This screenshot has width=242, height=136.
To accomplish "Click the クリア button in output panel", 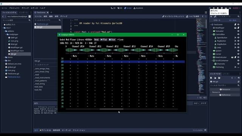I will click(x=203, y=103).
